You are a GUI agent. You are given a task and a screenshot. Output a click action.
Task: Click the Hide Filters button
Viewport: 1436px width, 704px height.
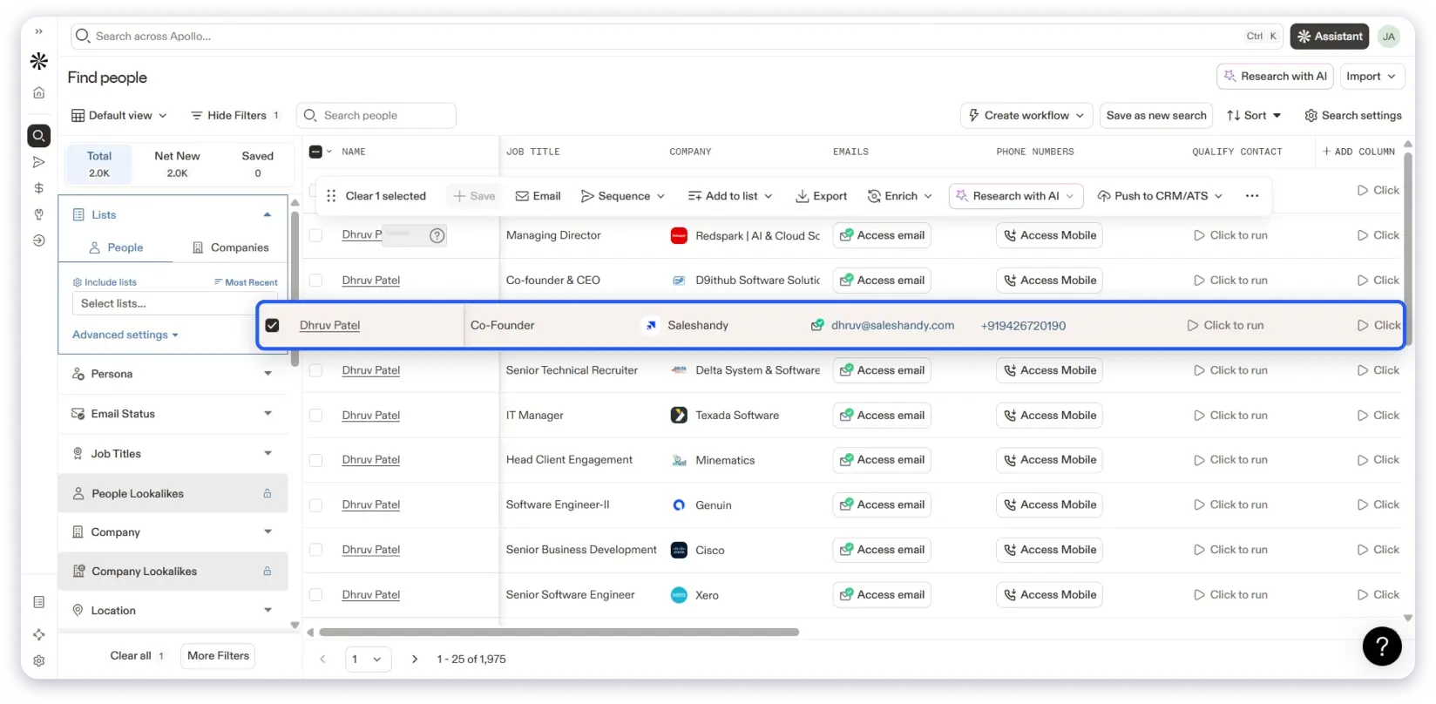(235, 115)
